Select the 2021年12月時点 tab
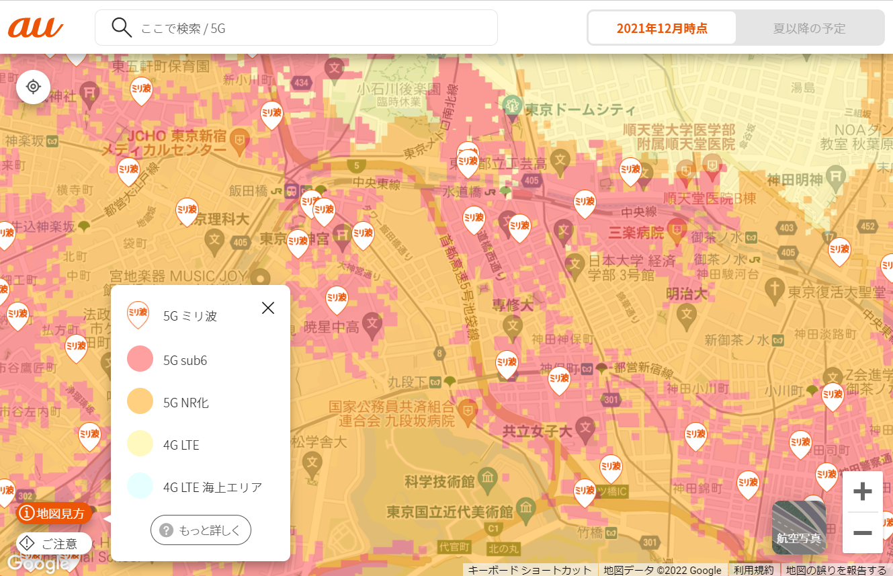Viewport: 893px width, 576px height. click(x=662, y=28)
